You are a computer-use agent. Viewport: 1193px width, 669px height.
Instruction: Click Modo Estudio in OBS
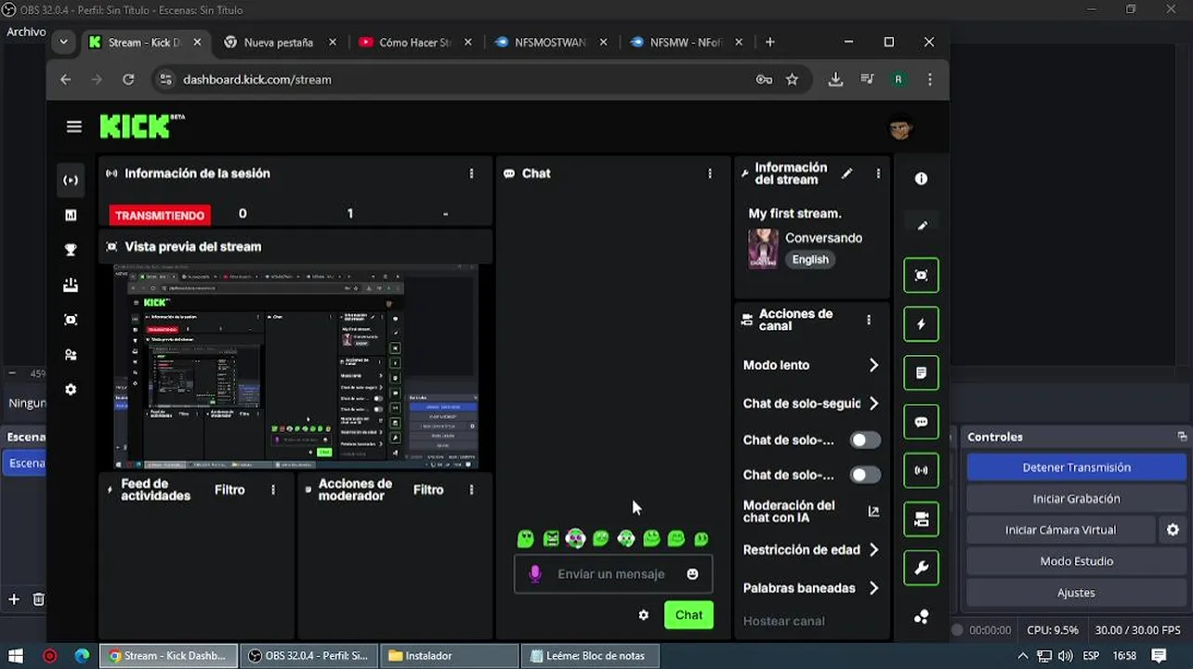tap(1076, 561)
